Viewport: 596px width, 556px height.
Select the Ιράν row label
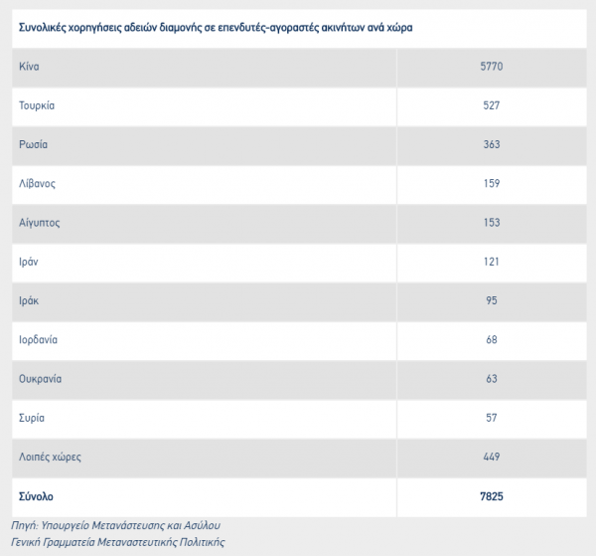coord(29,262)
